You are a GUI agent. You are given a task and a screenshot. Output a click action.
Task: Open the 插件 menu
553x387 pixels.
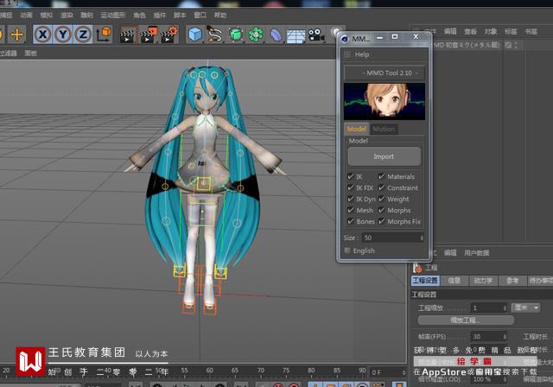pos(159,16)
